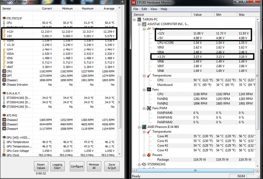Click the HWiNFO scroll down arrow

tap(119, 154)
